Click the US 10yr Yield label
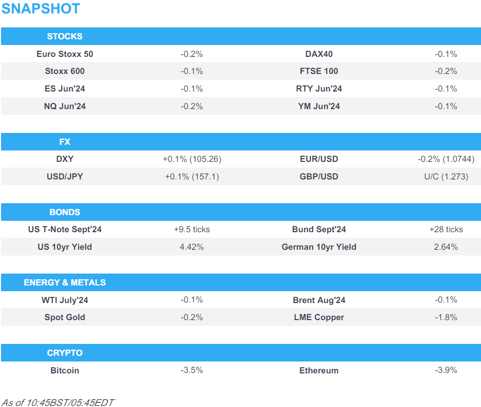This screenshot has height=407, width=481. click(65, 247)
